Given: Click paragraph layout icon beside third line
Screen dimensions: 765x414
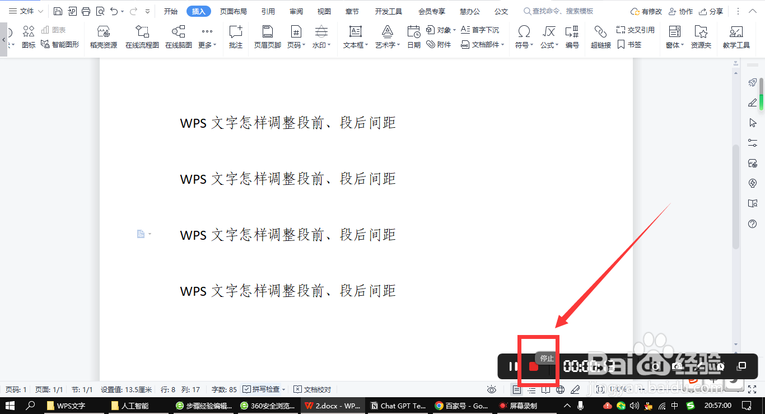Looking at the screenshot, I should (x=141, y=234).
